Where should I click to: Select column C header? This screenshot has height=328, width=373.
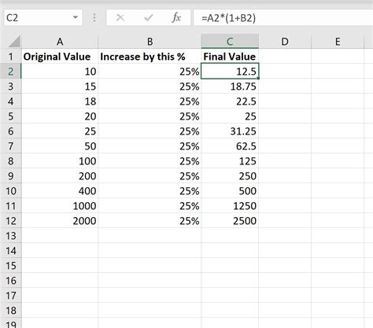tap(230, 42)
